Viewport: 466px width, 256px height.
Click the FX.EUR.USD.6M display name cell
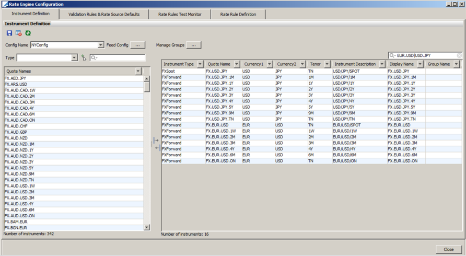pyautogui.click(x=406, y=155)
